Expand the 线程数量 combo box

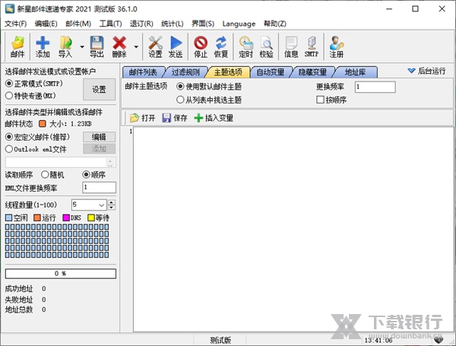(x=101, y=205)
